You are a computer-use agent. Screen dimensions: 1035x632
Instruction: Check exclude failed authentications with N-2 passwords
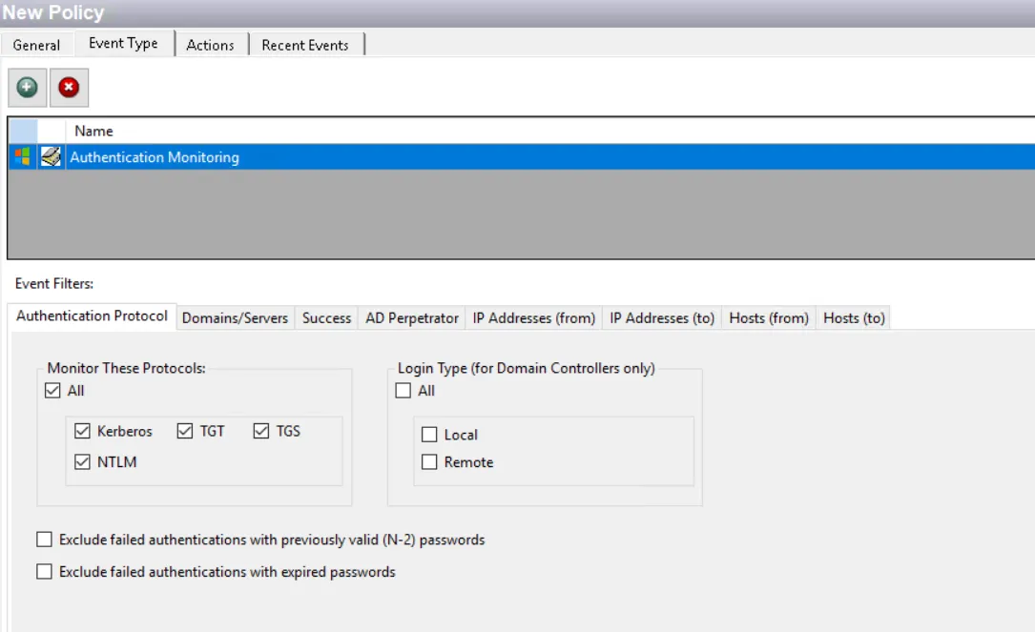click(x=44, y=540)
